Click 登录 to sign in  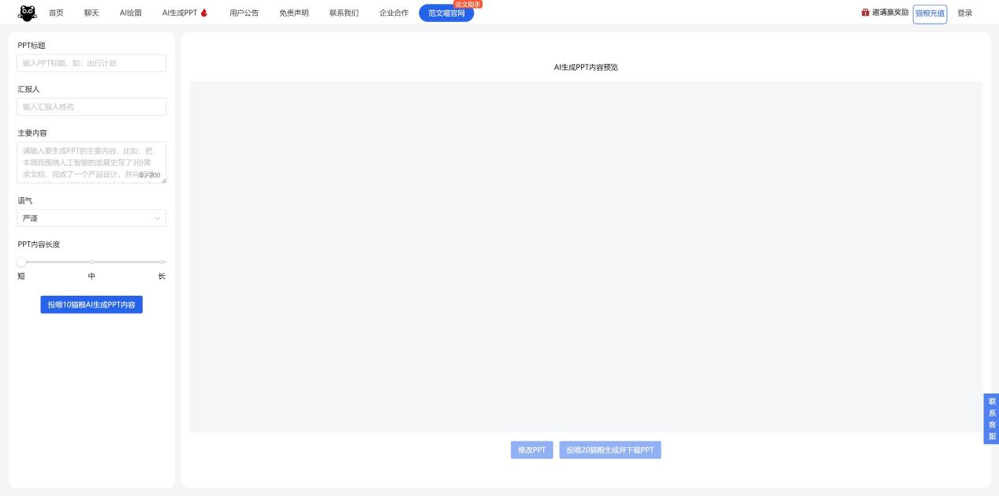[964, 13]
